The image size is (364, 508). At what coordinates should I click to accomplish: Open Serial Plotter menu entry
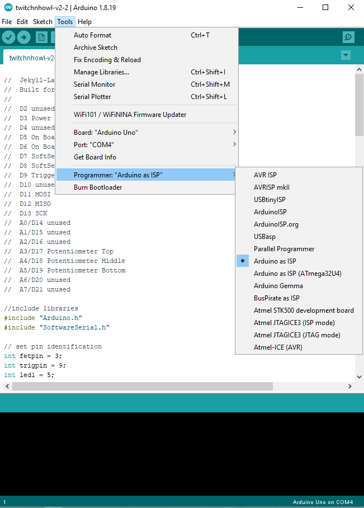coord(146,97)
